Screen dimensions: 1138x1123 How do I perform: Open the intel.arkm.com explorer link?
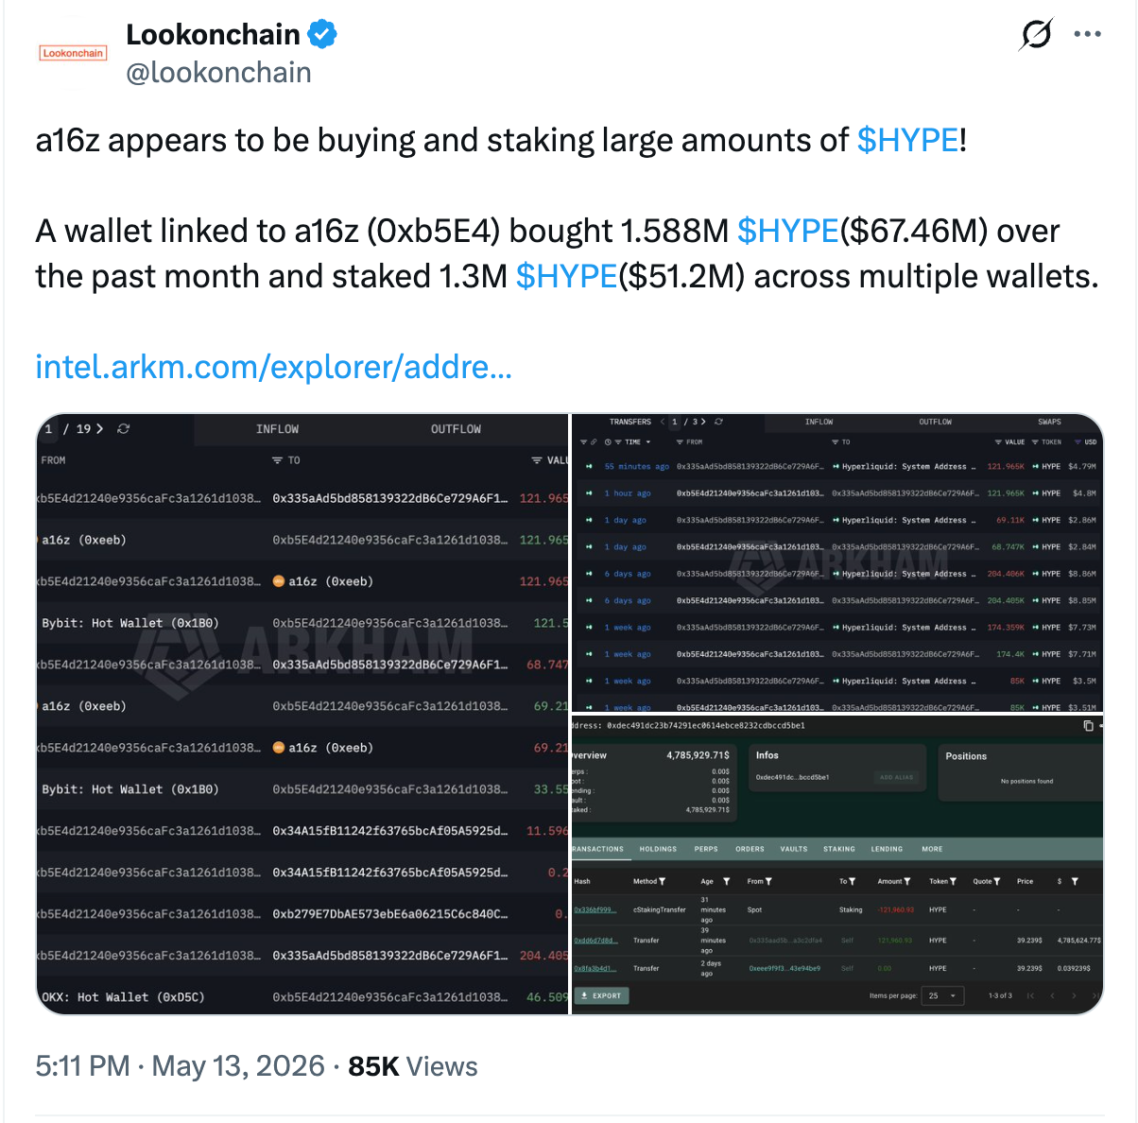[x=273, y=367]
